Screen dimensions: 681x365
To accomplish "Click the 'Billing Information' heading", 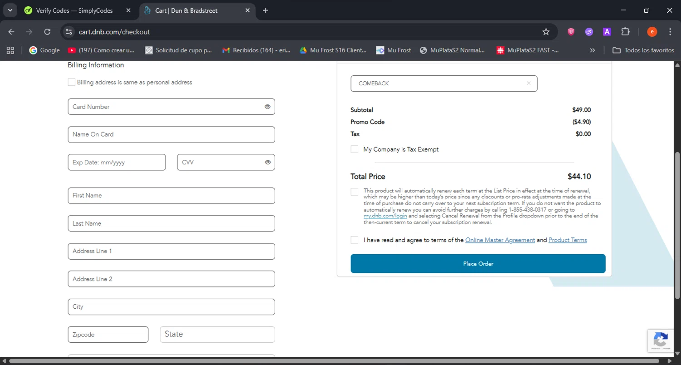I will (96, 65).
